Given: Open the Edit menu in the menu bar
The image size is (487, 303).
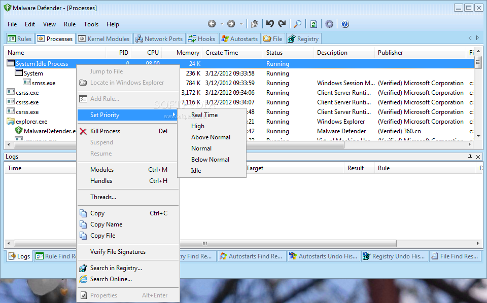Looking at the screenshot, I should coord(30,24).
